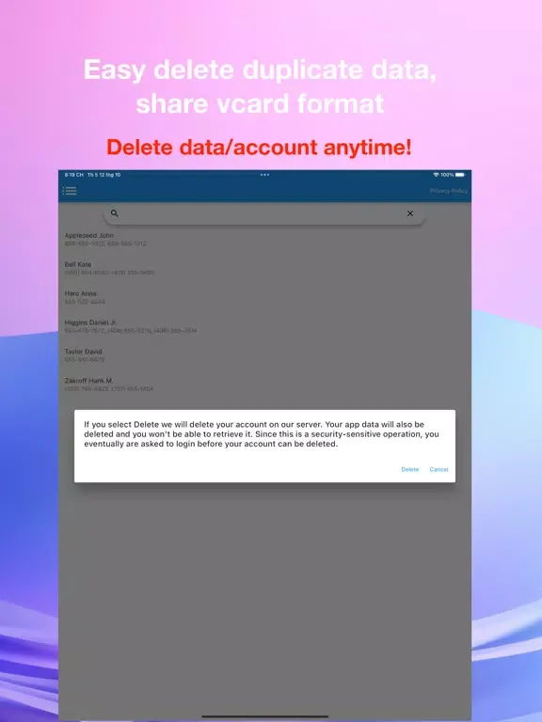
Task: Click the account deletion warning text
Action: coord(262,434)
